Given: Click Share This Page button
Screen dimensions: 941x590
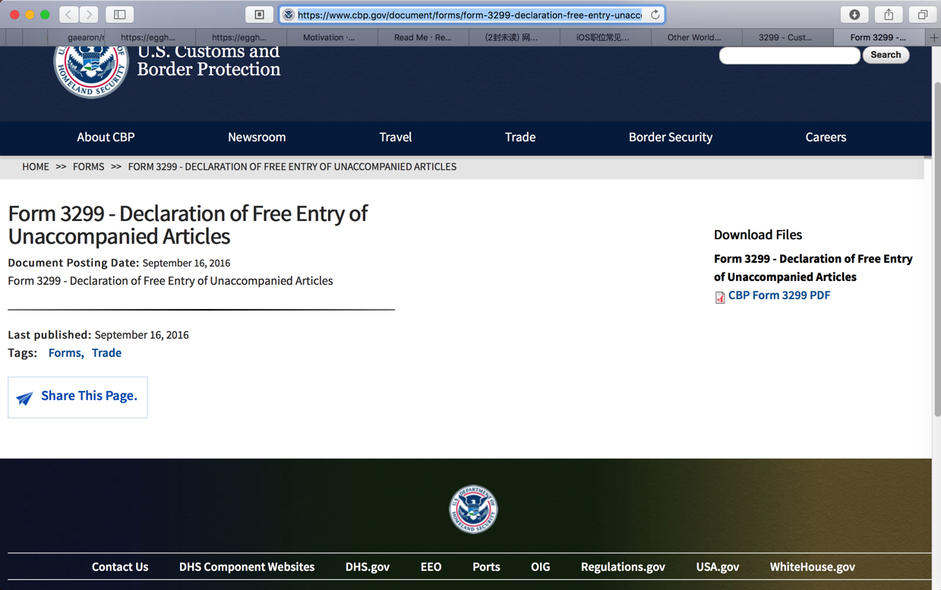Looking at the screenshot, I should [77, 397].
